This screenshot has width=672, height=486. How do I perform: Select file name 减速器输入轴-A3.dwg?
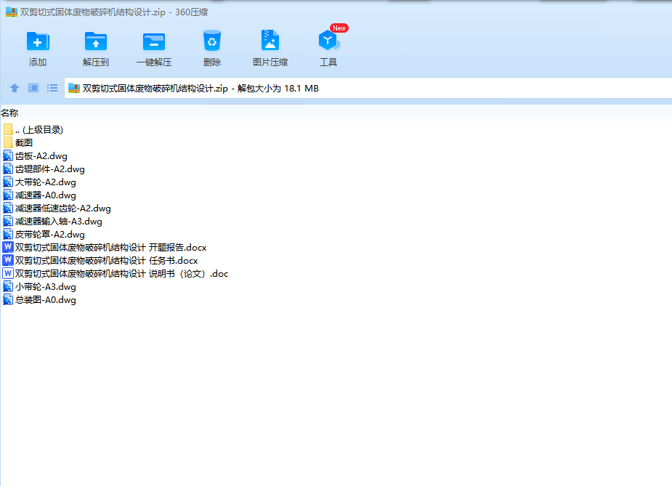(x=59, y=222)
